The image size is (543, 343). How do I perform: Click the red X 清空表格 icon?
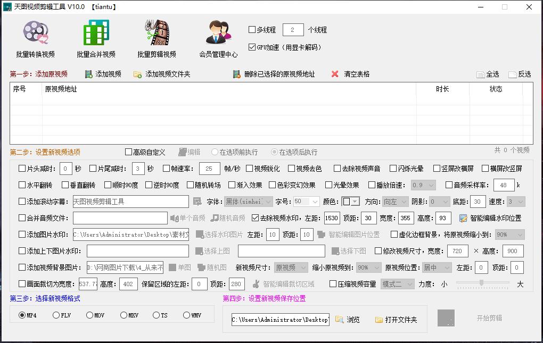[x=334, y=74]
